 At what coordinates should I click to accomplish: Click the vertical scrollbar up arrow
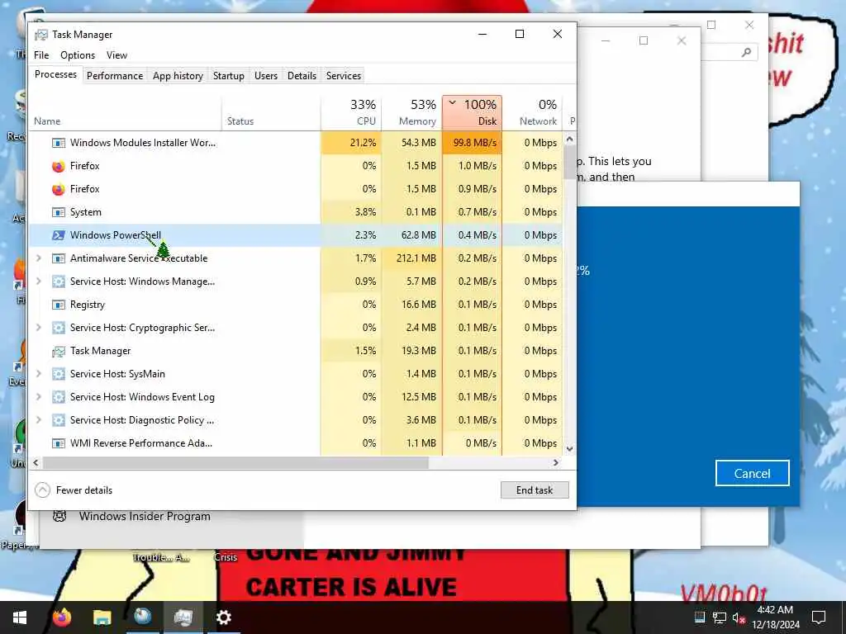(x=570, y=139)
